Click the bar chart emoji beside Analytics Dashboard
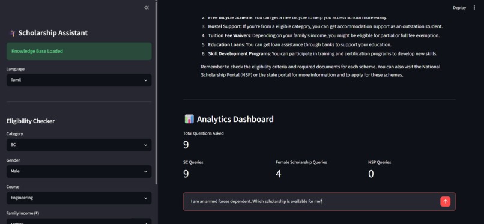This screenshot has height=224, width=484. [x=189, y=119]
